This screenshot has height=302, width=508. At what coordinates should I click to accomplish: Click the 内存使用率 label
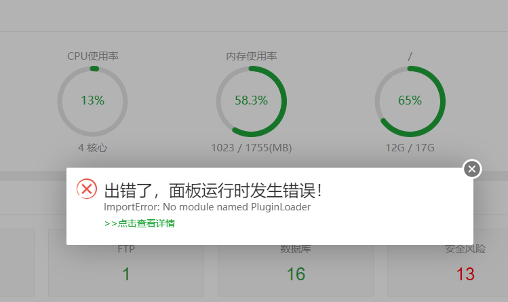(x=252, y=56)
